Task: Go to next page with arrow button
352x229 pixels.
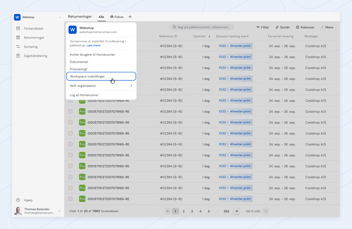Action: pyautogui.click(x=236, y=211)
